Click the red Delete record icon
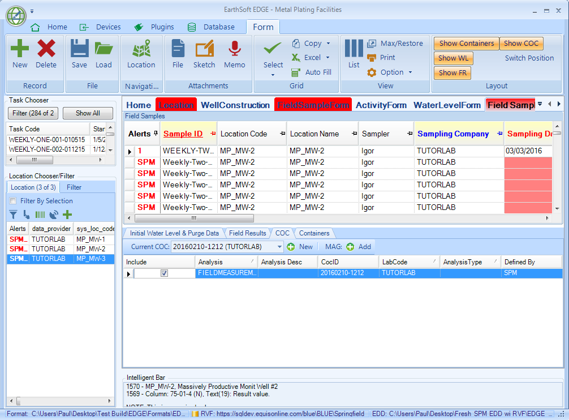 point(46,49)
